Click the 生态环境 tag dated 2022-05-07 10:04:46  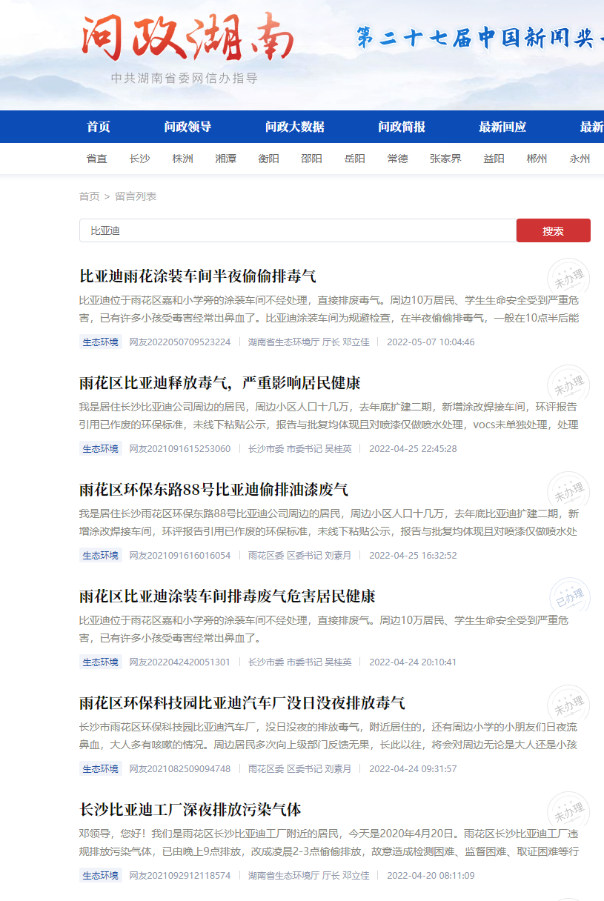click(100, 342)
